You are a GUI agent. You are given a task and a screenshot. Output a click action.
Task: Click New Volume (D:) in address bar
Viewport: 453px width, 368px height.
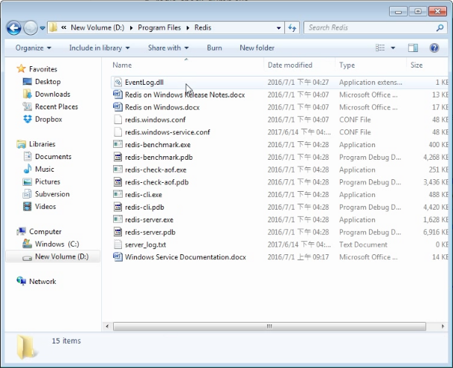(97, 28)
